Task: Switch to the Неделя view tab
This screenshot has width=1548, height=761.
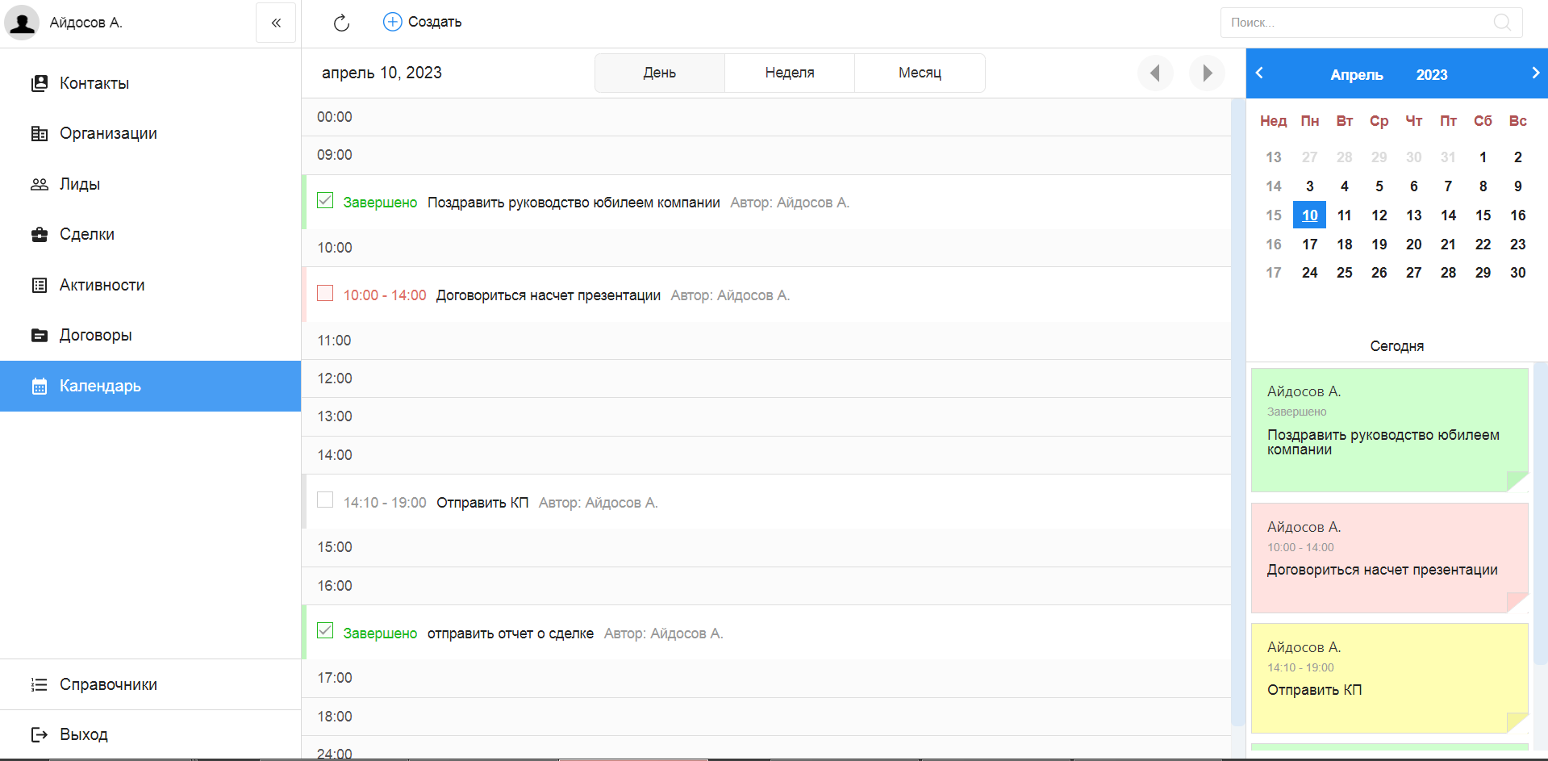Action: 790,73
